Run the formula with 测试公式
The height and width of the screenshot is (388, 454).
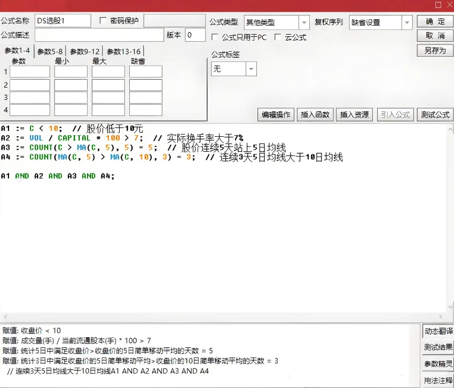click(434, 114)
